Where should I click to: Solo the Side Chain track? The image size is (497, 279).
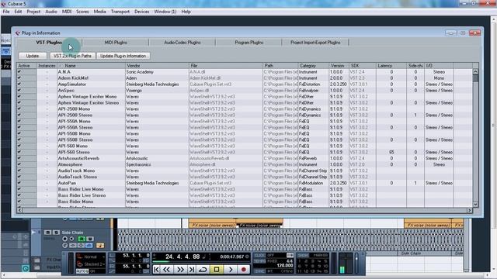pyautogui.click(x=56, y=232)
